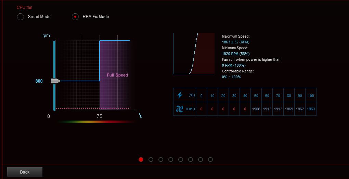Go to the fourth page indicator dot

click(x=171, y=160)
